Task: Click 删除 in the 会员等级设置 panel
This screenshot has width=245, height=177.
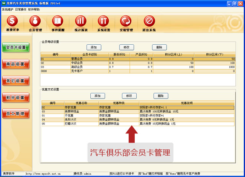Action: [159, 47]
